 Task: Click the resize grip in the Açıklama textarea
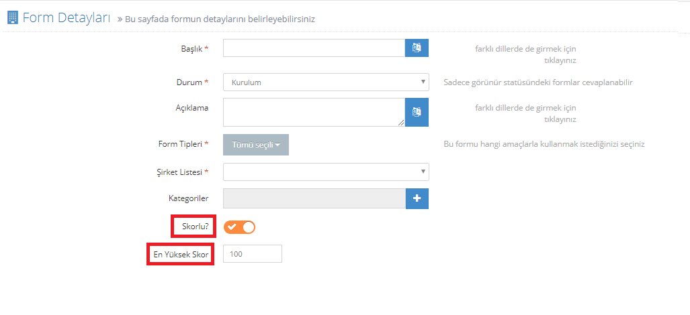tap(401, 123)
